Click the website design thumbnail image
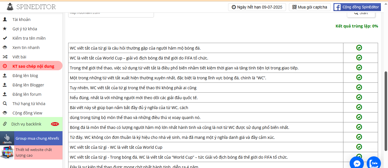Image resolution: width=388 pixels, height=168 pixels. coord(7,152)
